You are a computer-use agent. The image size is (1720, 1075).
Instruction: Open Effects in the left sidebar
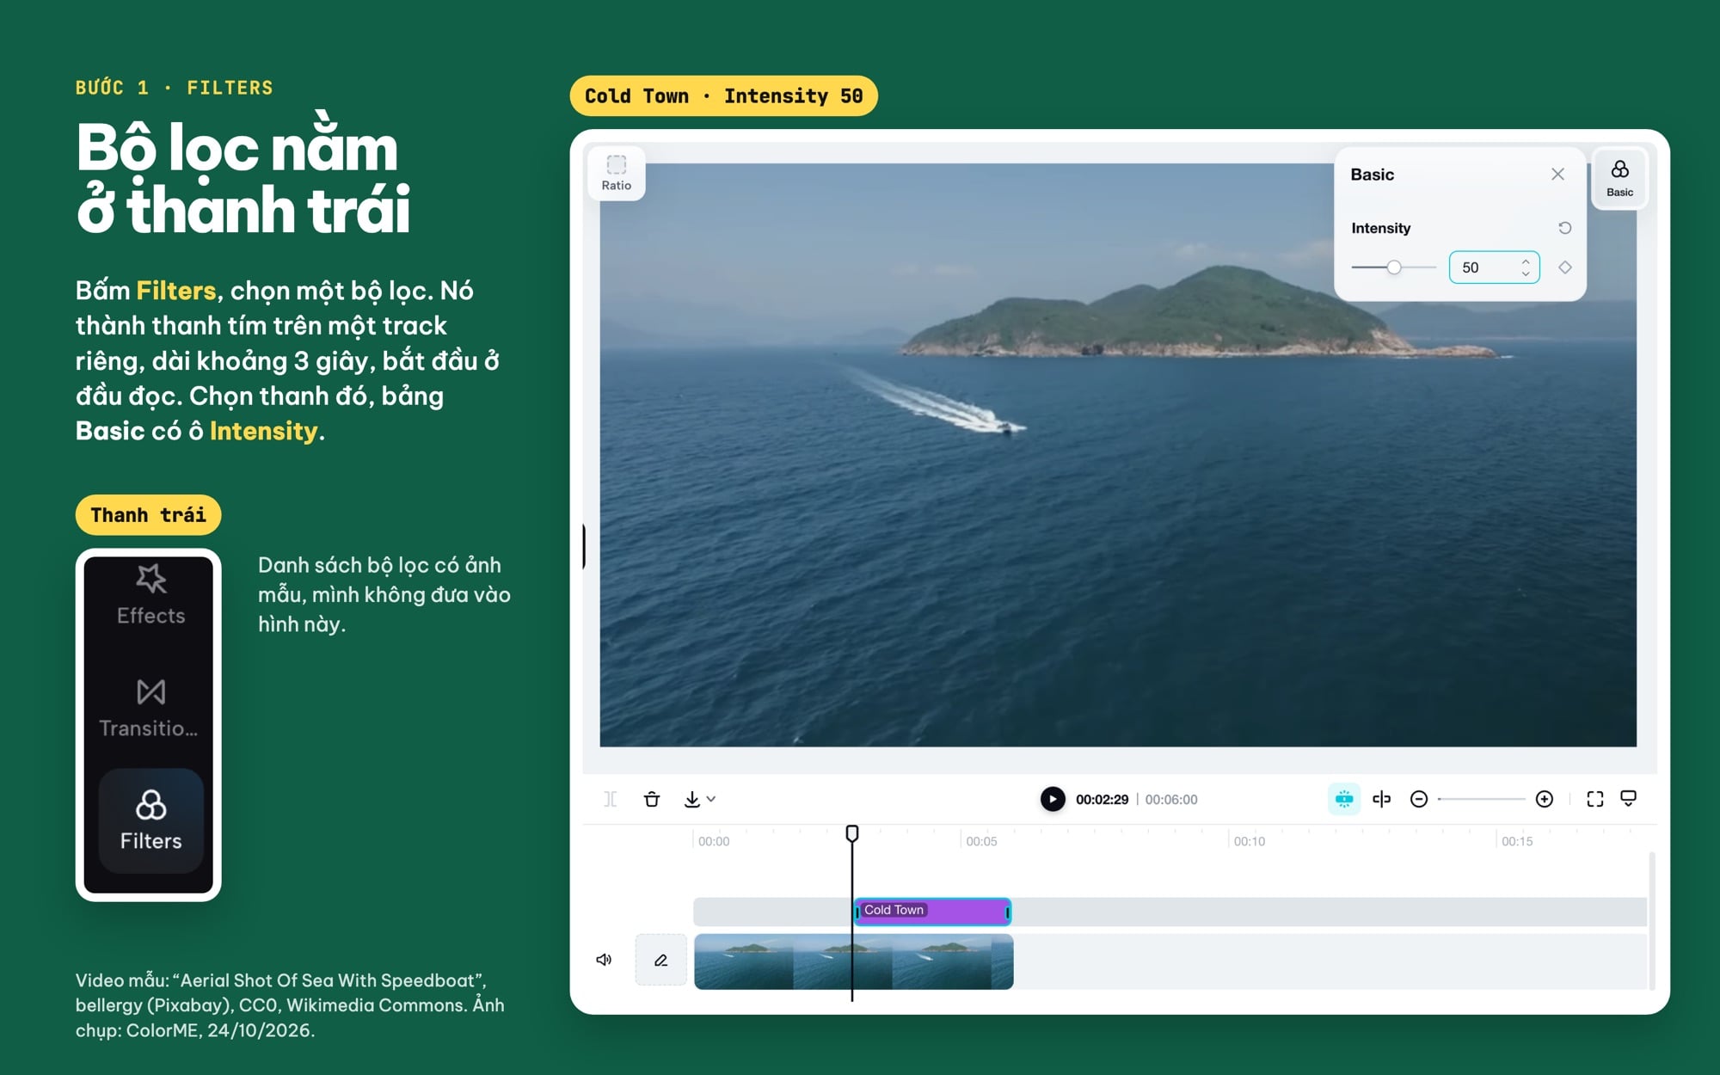point(150,596)
